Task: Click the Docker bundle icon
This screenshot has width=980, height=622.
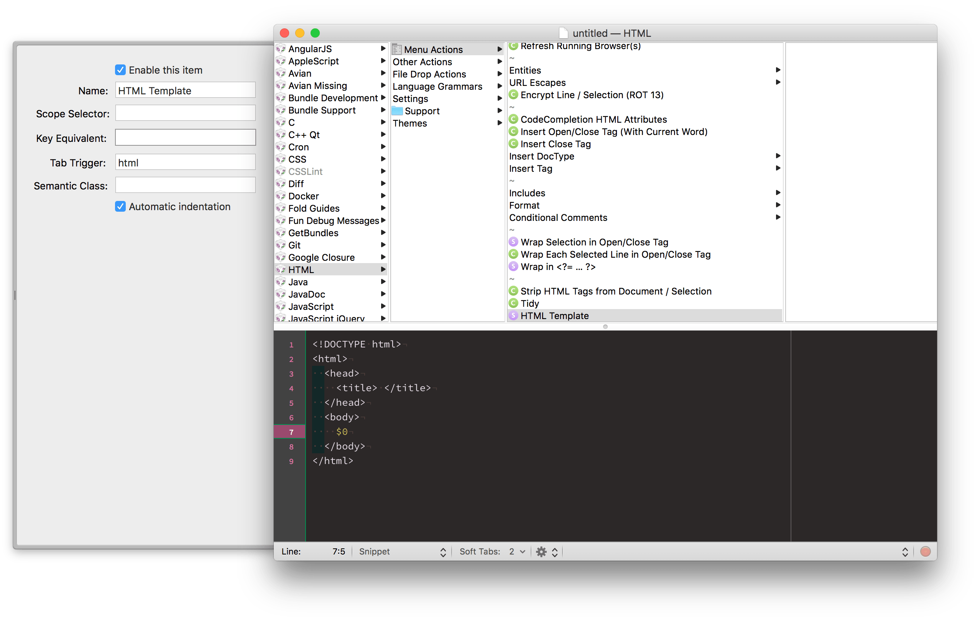Action: click(281, 196)
